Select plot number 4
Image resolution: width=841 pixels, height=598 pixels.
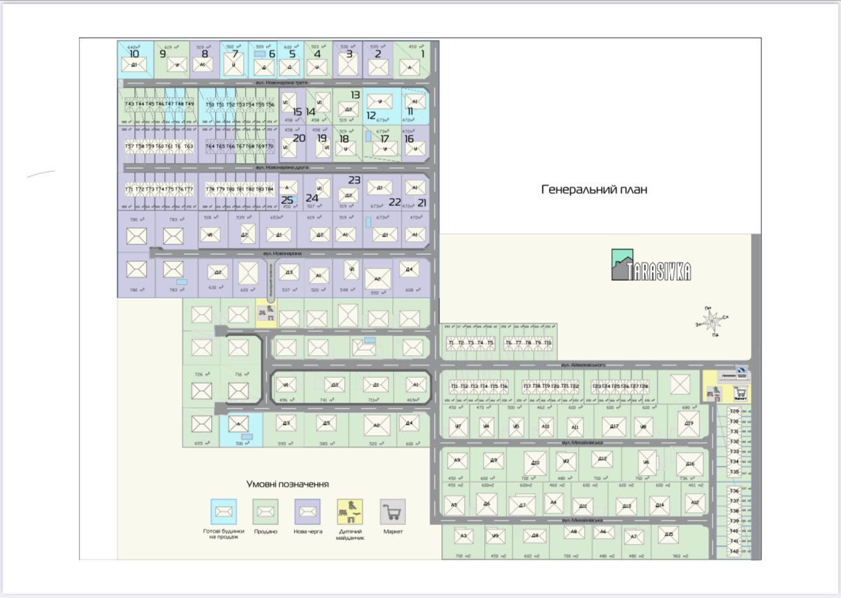[317, 54]
